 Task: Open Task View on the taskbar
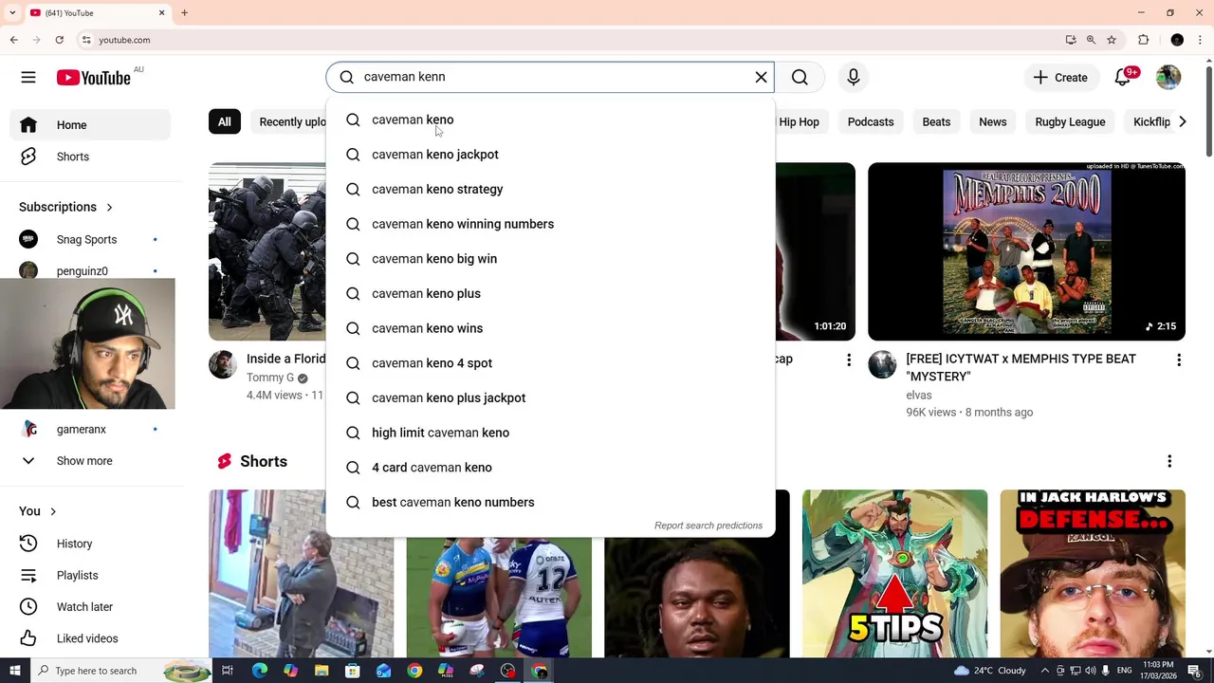click(228, 671)
